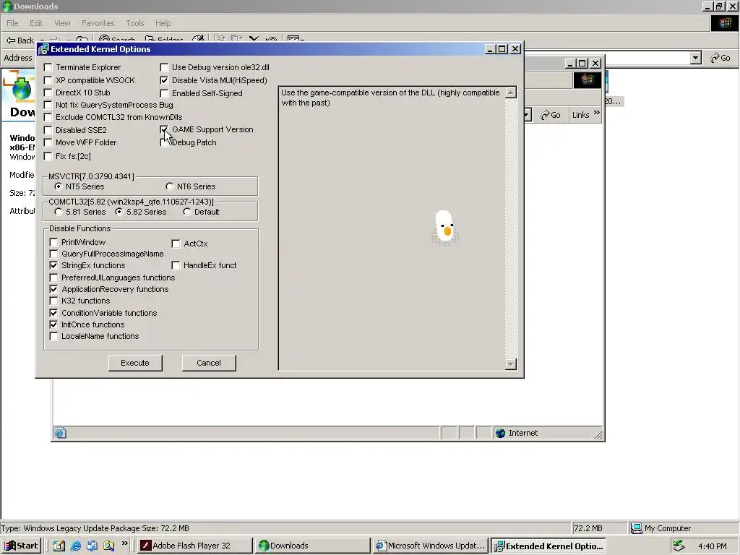Click the search folder quick launch icon
This screenshot has height=555, width=740.
tap(108, 546)
